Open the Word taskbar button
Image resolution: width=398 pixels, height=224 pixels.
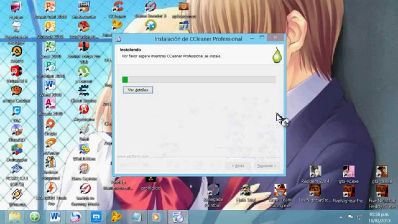(55, 217)
